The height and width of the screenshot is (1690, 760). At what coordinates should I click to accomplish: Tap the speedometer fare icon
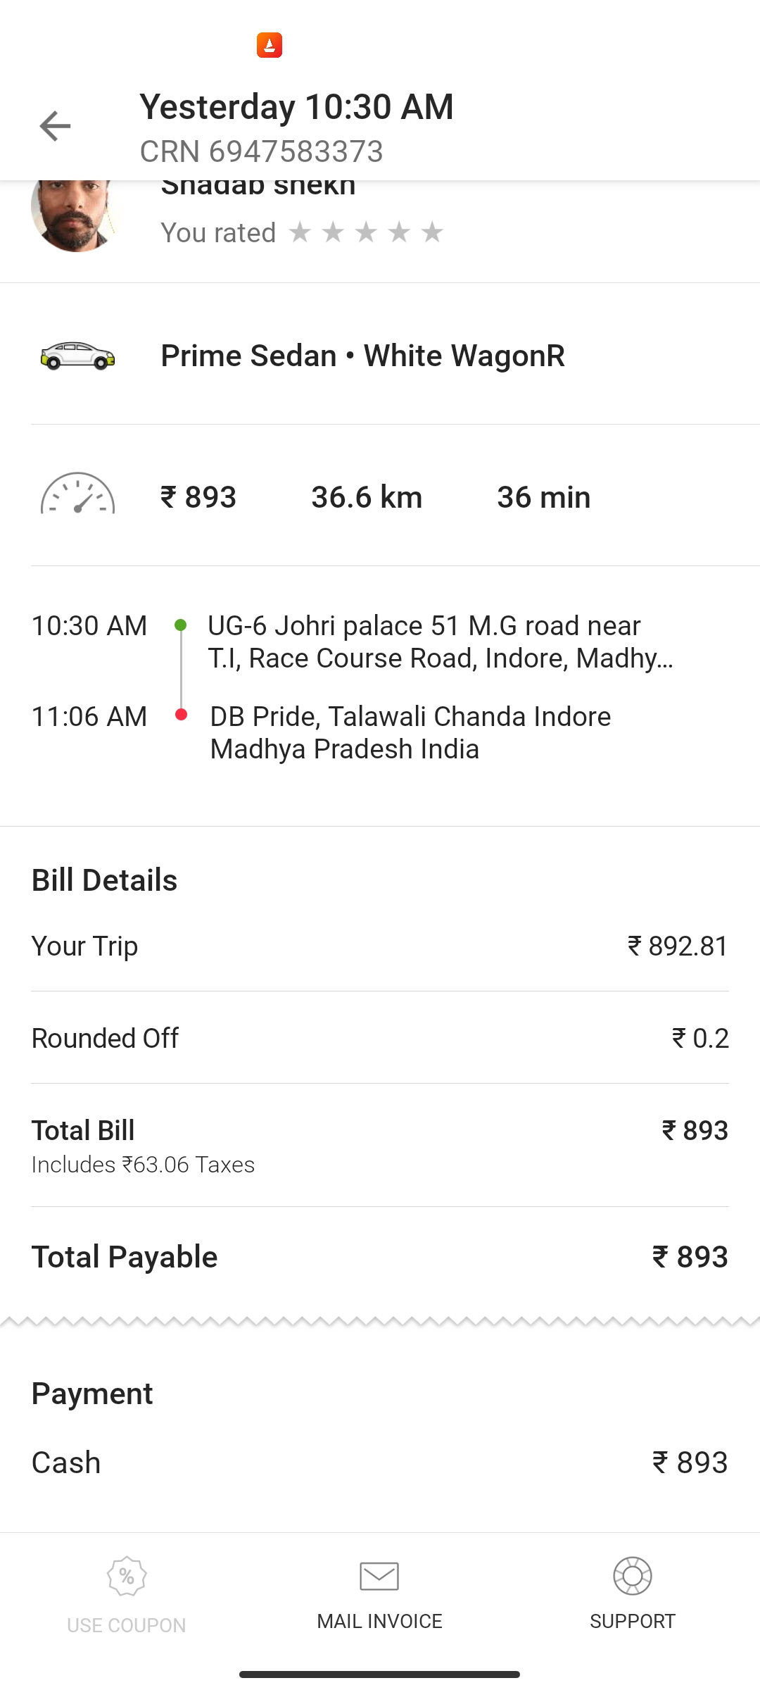[77, 494]
